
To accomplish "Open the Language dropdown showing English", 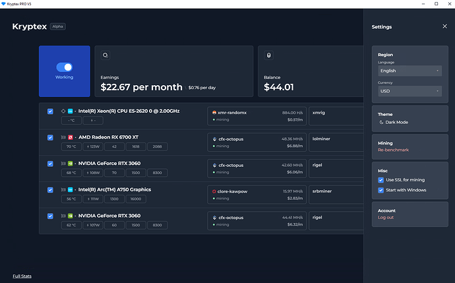I will click(x=409, y=71).
